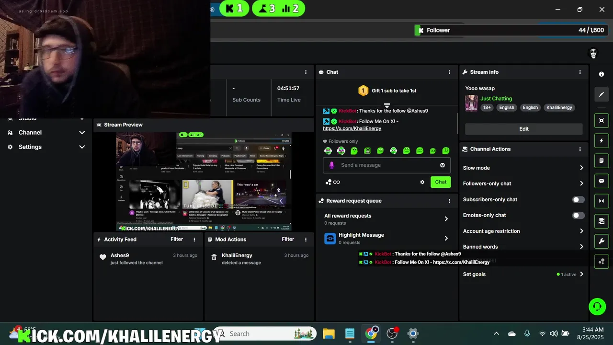Open Stream info panel options menu

580,72
